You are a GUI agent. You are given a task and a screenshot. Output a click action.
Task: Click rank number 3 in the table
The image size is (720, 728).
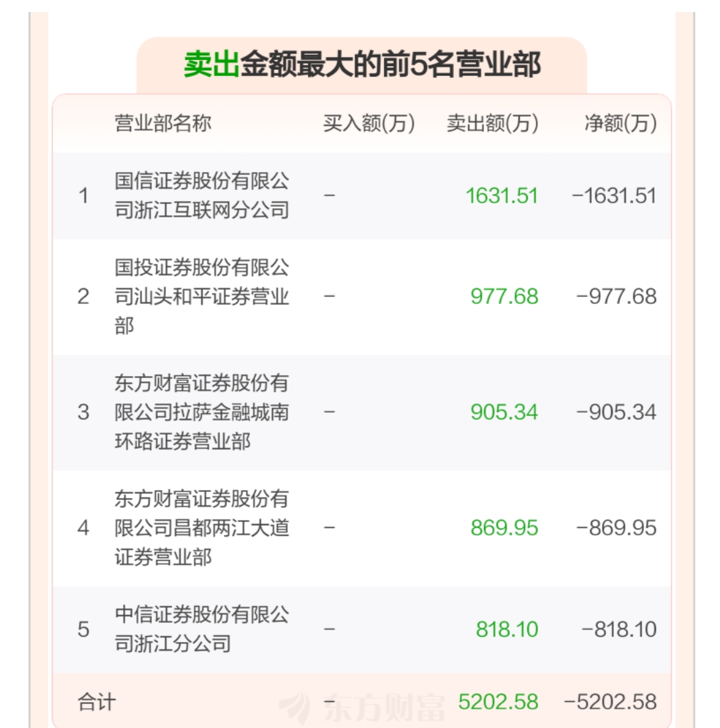click(83, 412)
